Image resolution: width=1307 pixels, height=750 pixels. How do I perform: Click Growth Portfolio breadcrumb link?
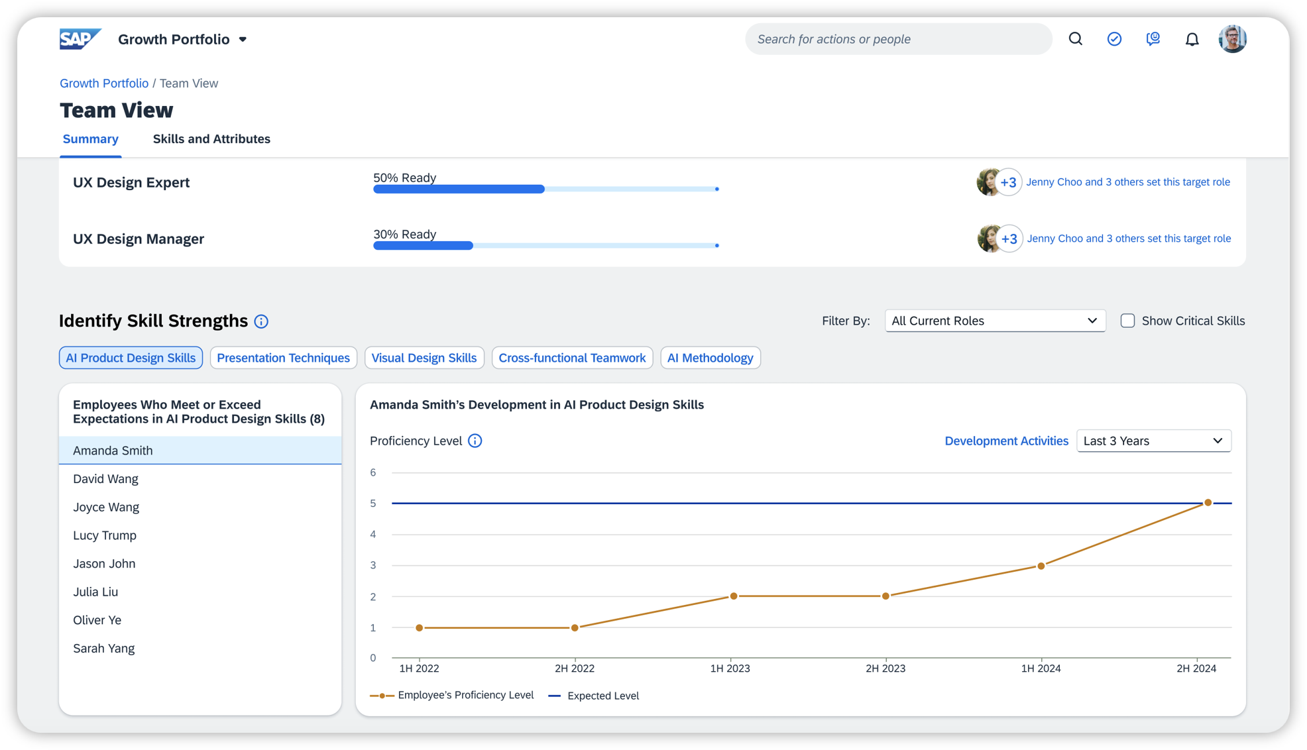click(x=104, y=83)
